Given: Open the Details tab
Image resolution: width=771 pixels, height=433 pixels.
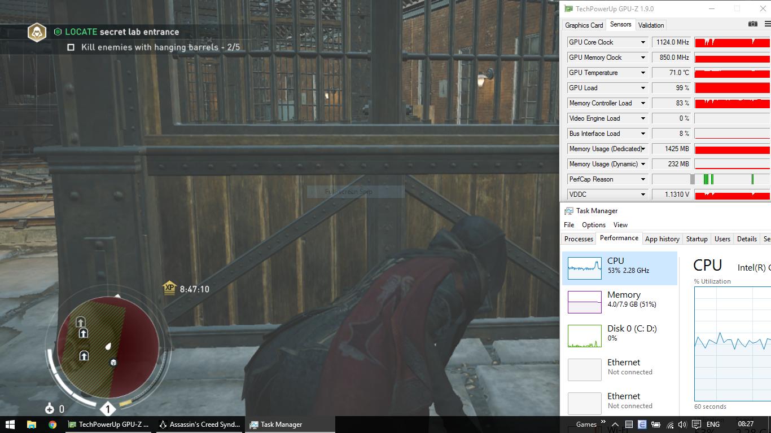Looking at the screenshot, I should tap(747, 239).
